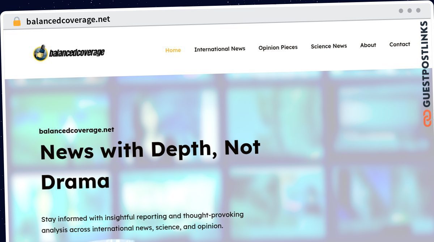This screenshot has width=434, height=242.
Task: Click the balancedcoverage.net subtitle above headline
Action: coord(76,130)
